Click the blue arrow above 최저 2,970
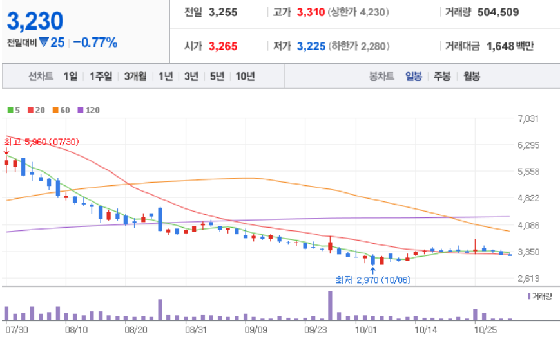Image resolution: width=560 pixels, height=348 pixels. (x=373, y=271)
